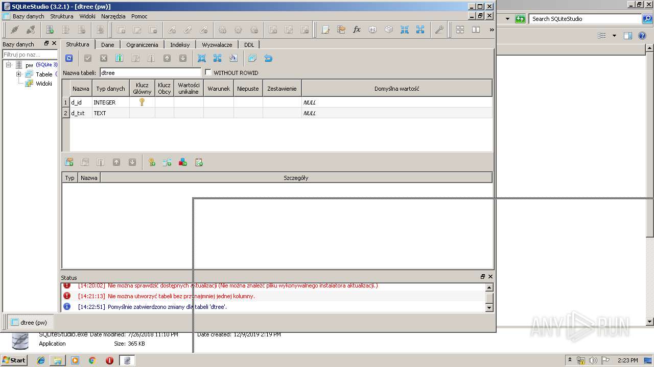The width and height of the screenshot is (654, 367).
Task: Add check table constraint icon
Action: click(x=199, y=162)
